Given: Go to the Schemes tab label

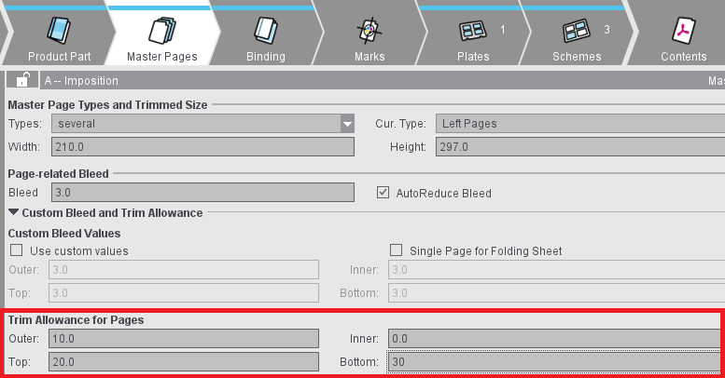Looking at the screenshot, I should tap(577, 57).
